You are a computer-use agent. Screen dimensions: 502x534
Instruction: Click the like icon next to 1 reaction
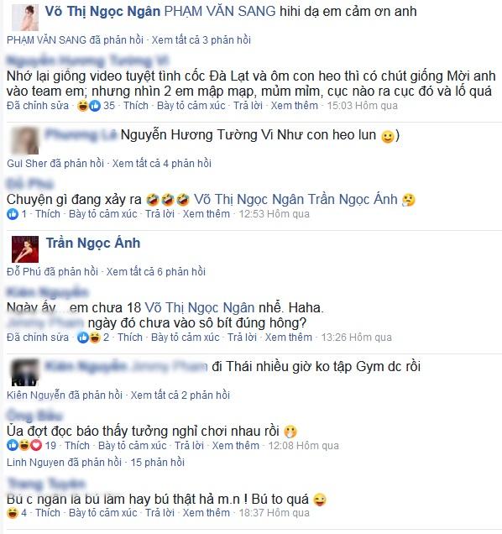(13, 214)
